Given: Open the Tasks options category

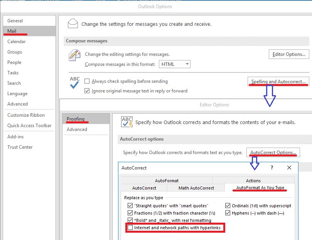Looking at the screenshot, I should (x=29, y=73).
